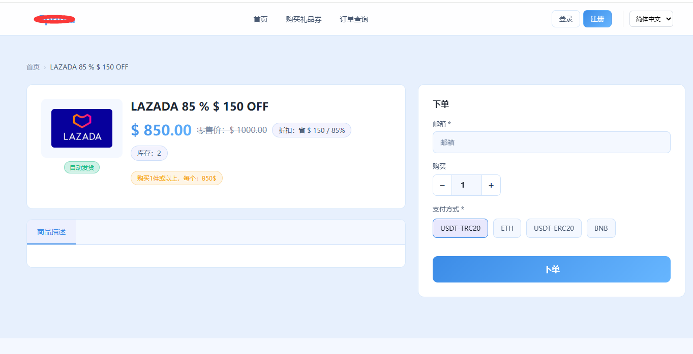Increase quantity with the plus button

click(x=491, y=185)
